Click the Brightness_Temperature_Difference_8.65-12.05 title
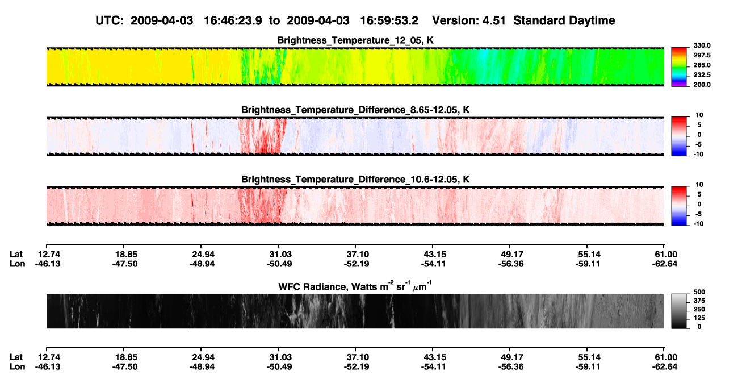The height and width of the screenshot is (379, 738). (x=351, y=110)
